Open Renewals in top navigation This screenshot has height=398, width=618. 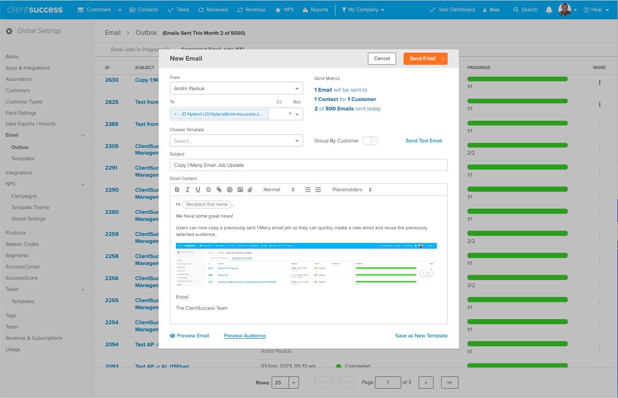[213, 9]
